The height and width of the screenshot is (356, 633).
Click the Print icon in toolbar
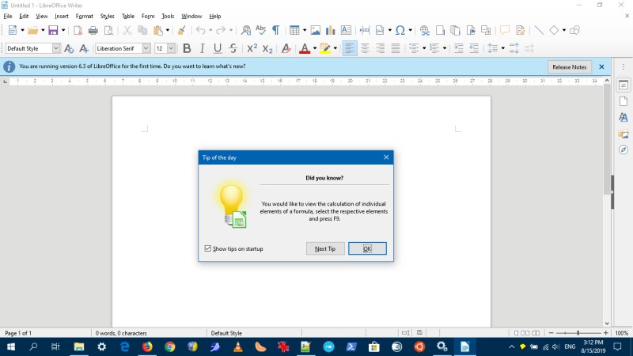pyautogui.click(x=93, y=30)
